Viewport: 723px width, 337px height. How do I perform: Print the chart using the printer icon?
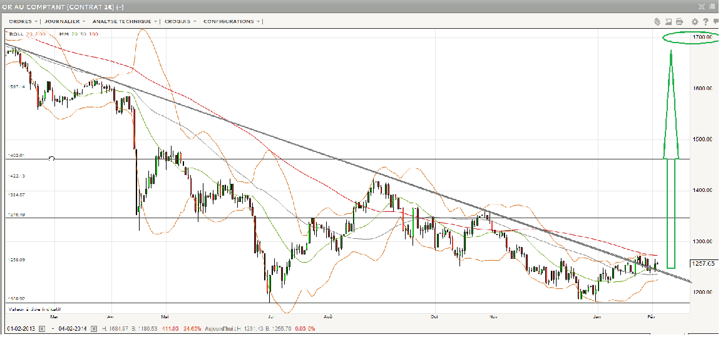pos(679,21)
